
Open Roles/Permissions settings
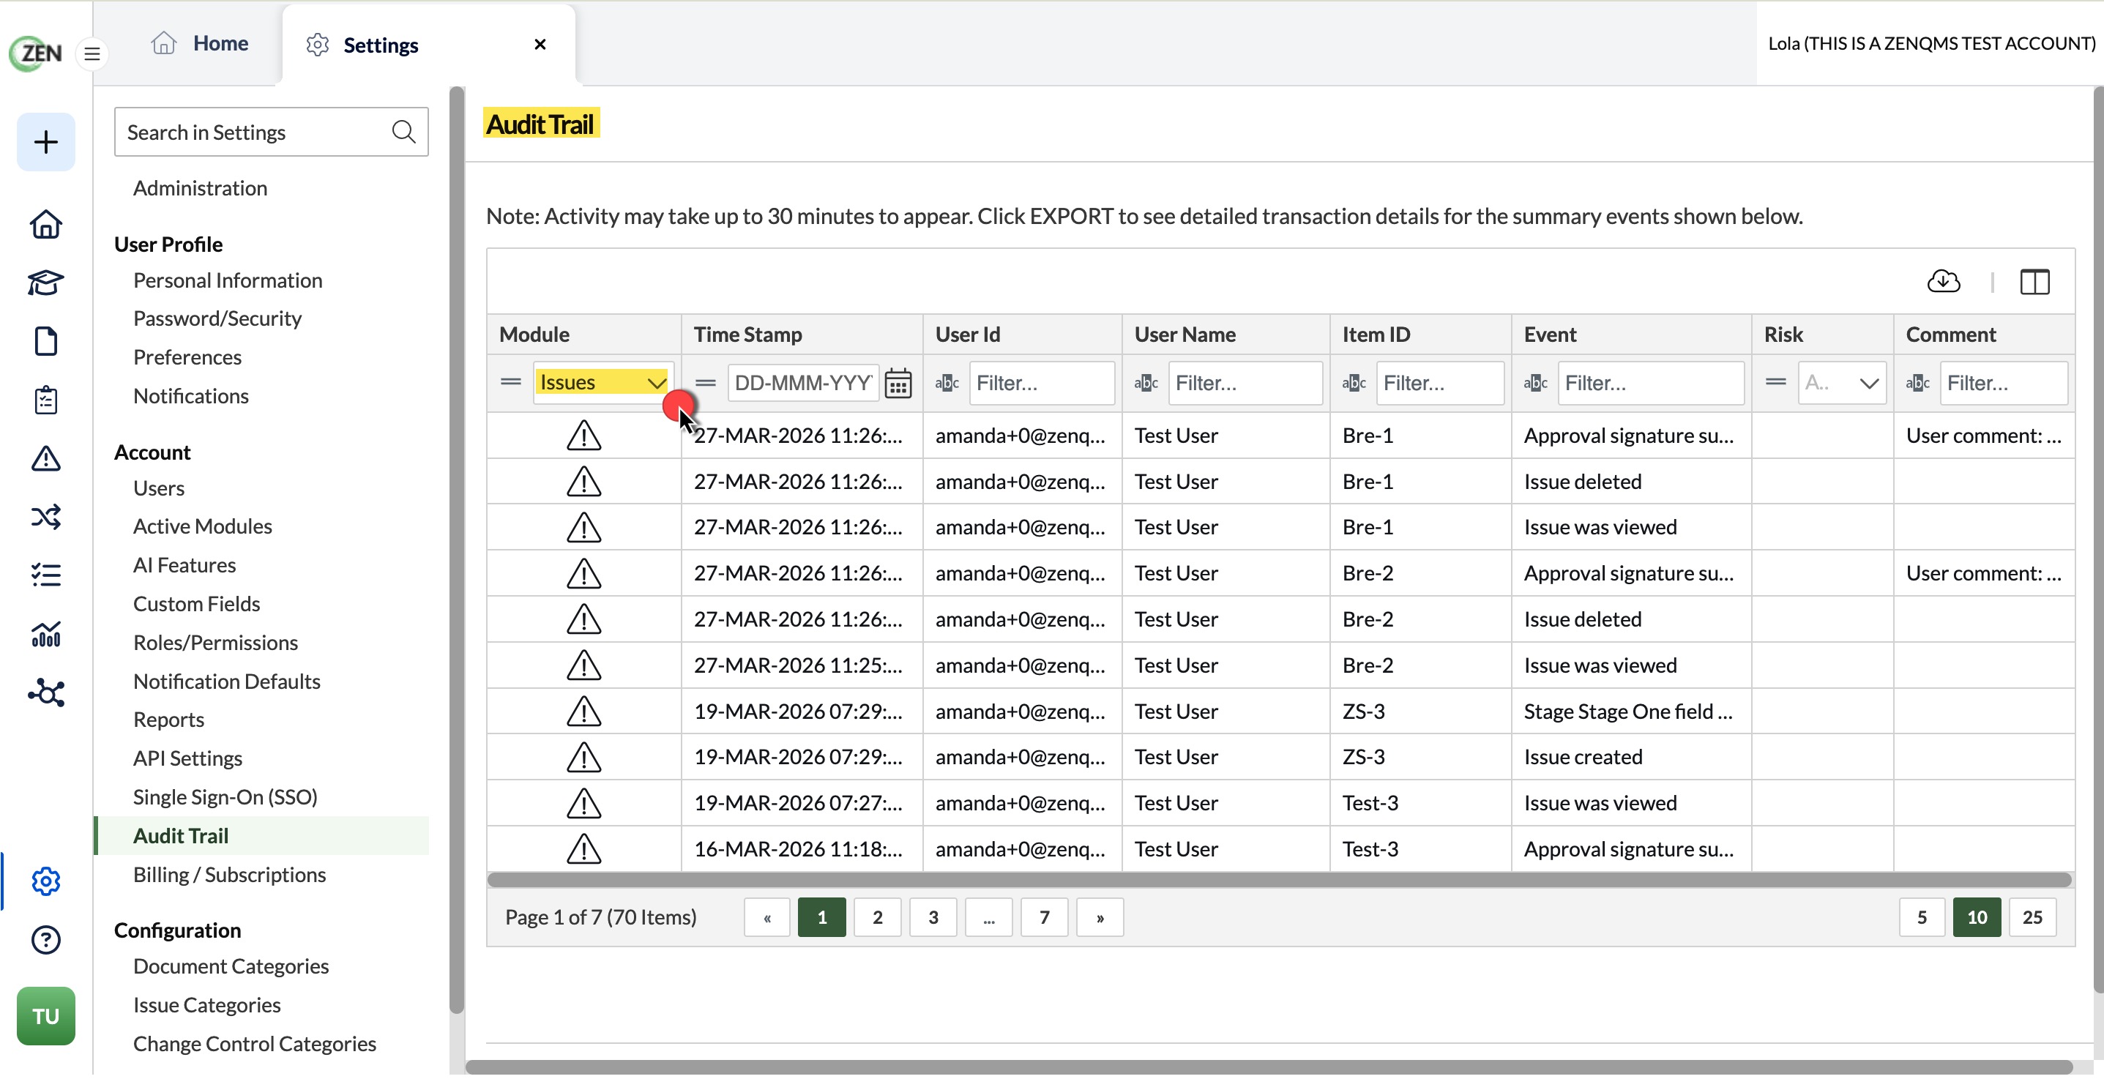[x=216, y=643]
